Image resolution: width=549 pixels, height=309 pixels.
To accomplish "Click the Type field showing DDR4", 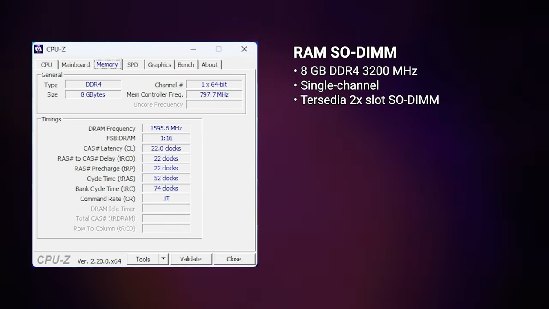I will pyautogui.click(x=93, y=85).
